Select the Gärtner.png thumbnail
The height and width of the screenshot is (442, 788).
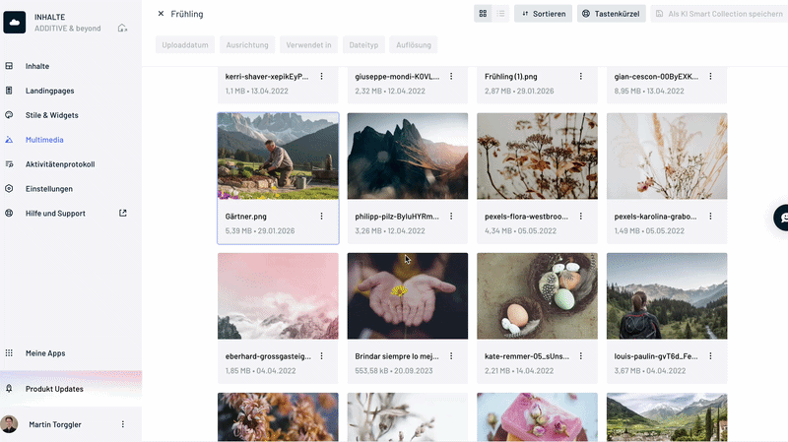278,157
